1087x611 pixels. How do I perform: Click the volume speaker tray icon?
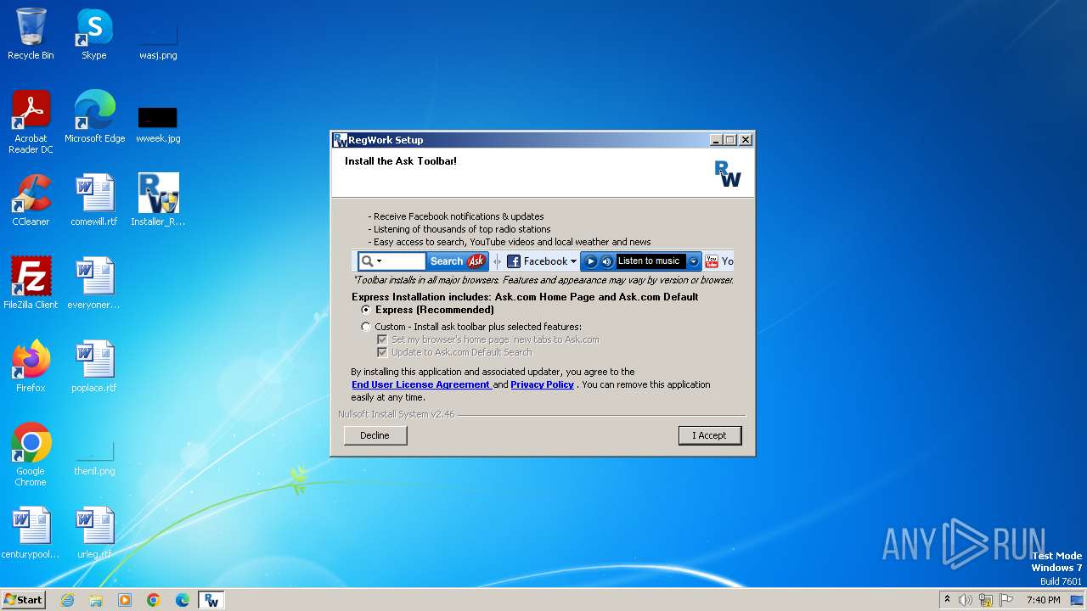[x=966, y=600]
